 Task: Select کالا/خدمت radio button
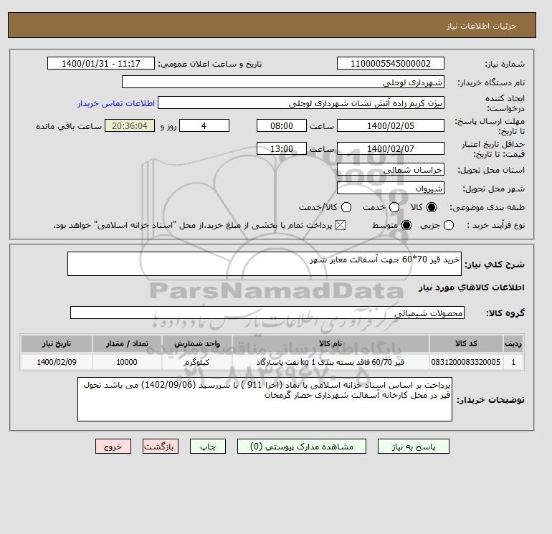click(346, 207)
